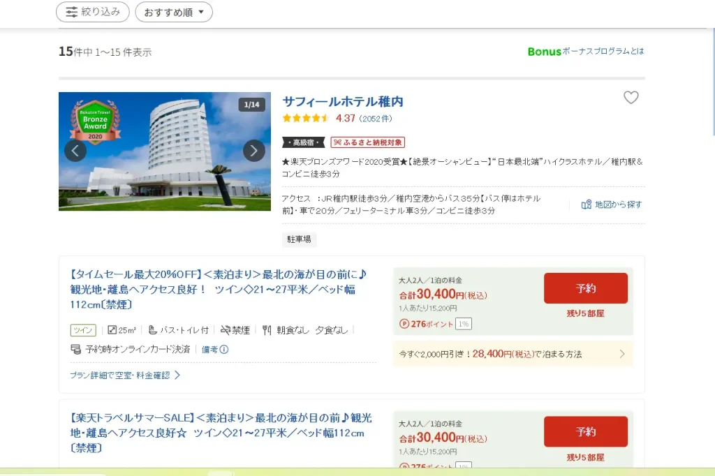Open the 備考 info icon
This screenshot has width=715, height=476.
[x=224, y=349]
